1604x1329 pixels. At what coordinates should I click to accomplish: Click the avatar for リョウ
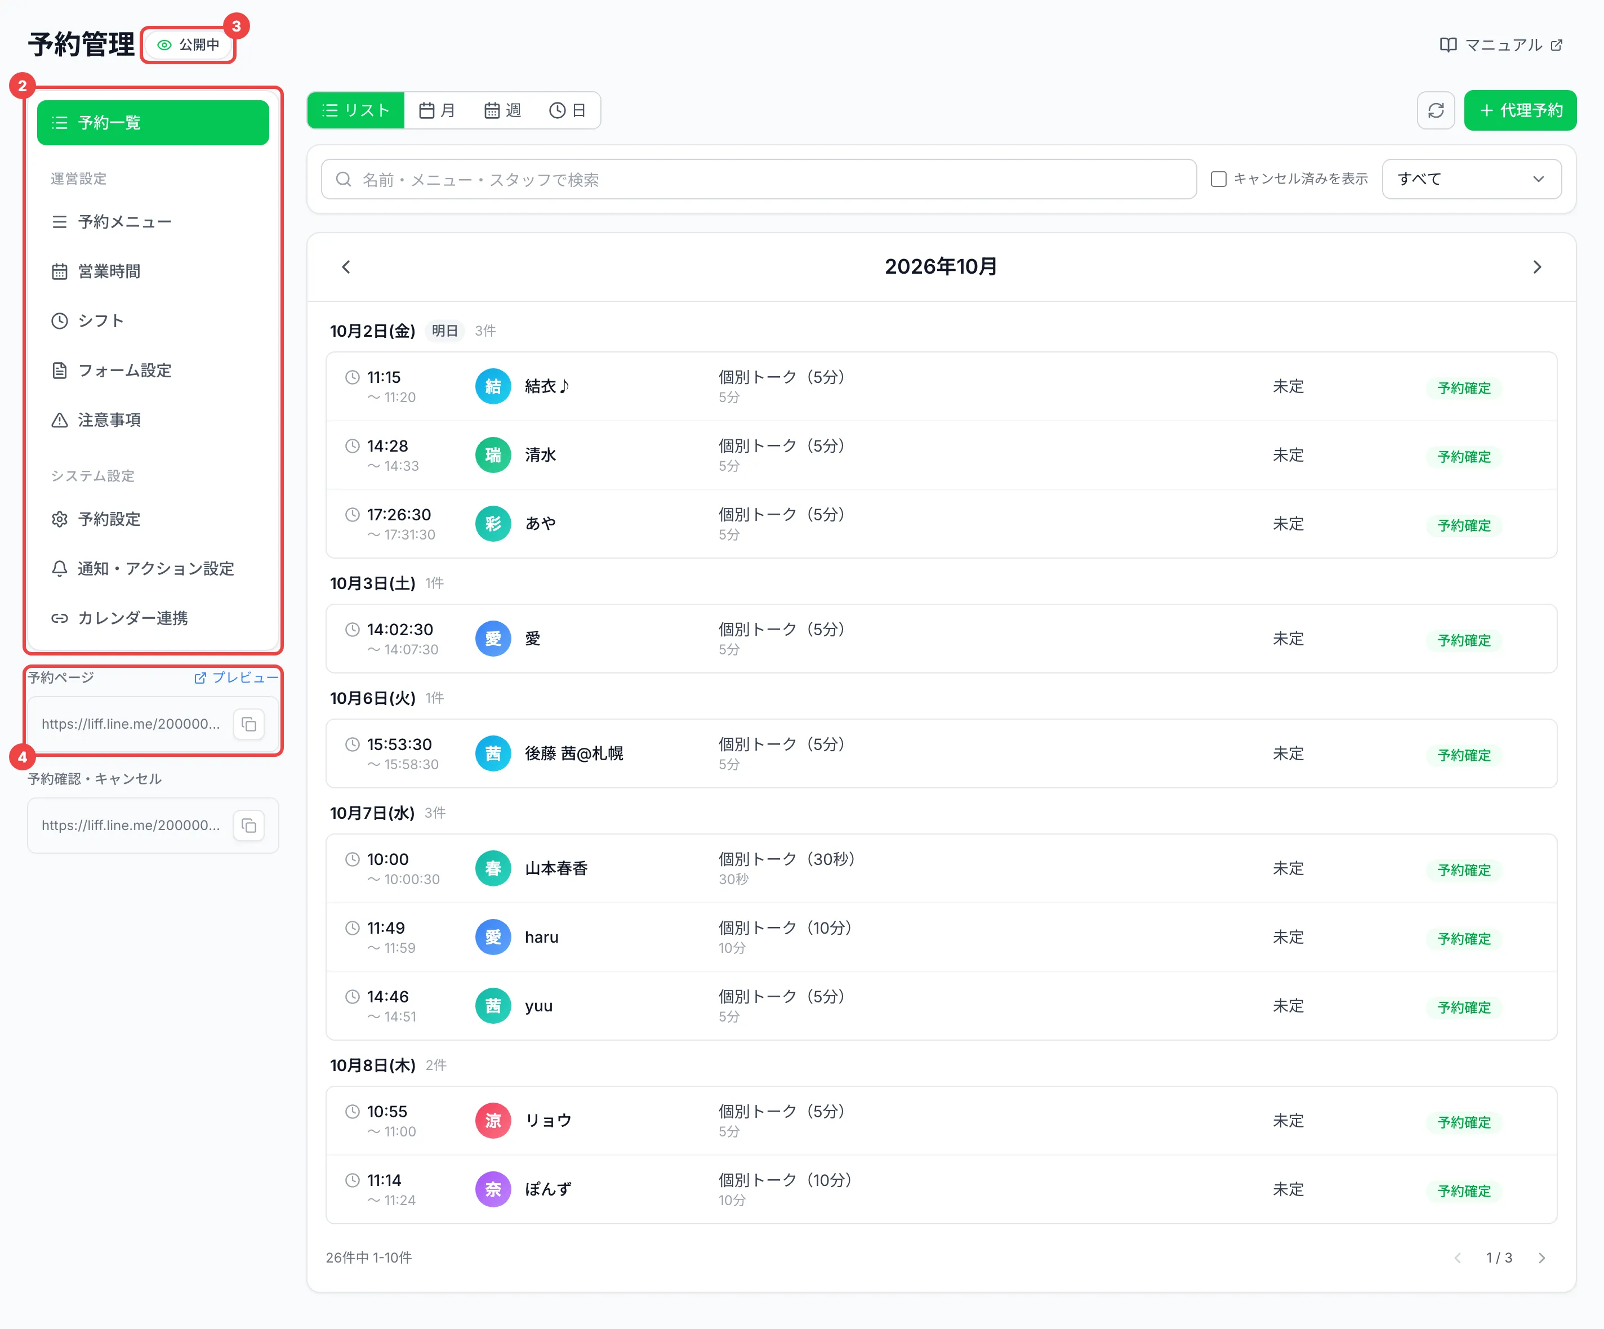pos(493,1121)
